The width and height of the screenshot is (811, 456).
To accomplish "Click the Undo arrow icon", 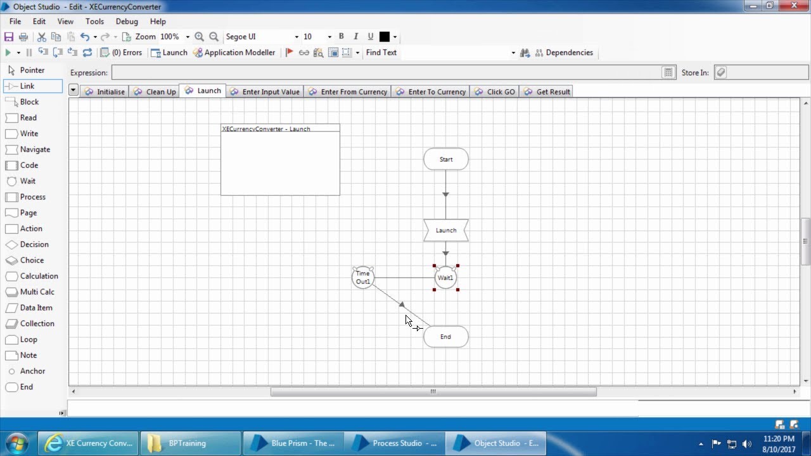I will tap(84, 37).
